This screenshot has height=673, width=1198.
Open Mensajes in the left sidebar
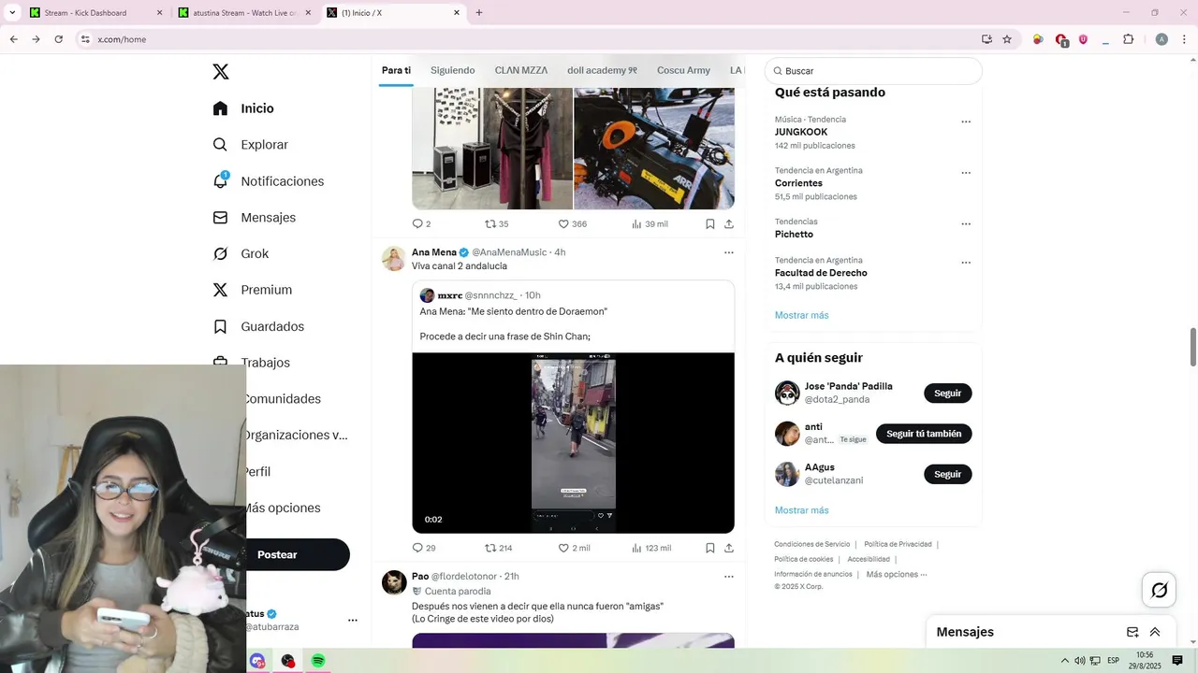coord(255,218)
